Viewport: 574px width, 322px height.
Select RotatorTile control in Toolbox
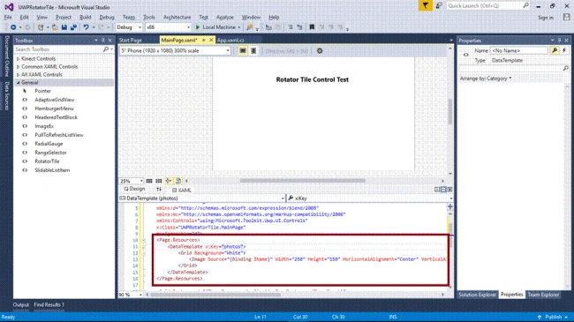tap(47, 161)
